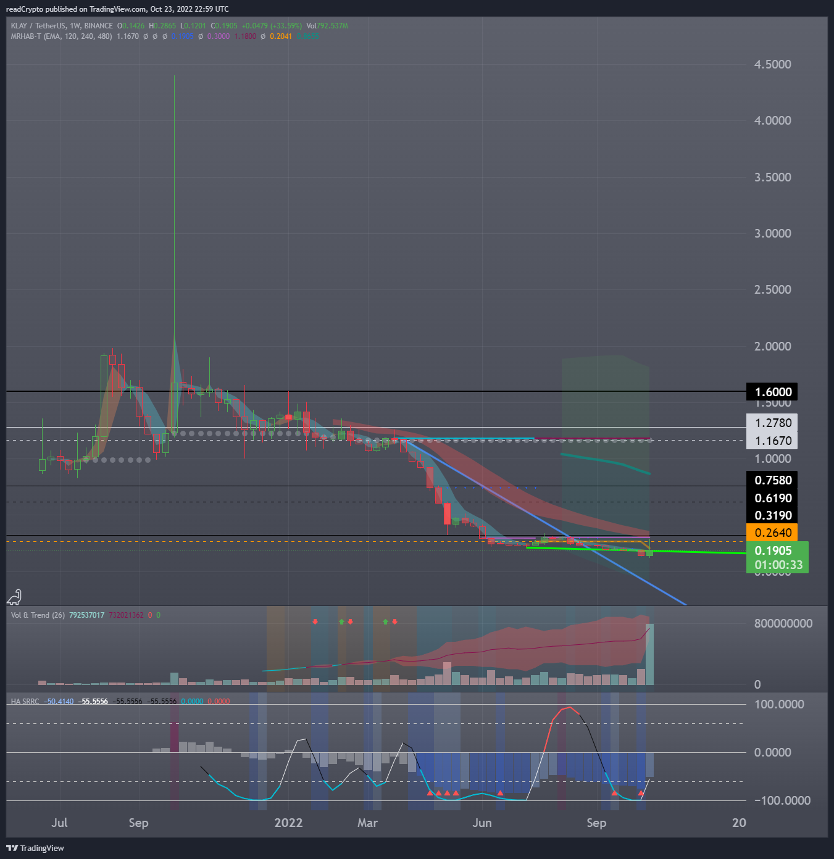Click the Vol & Trend (26) indicator label

(x=38, y=615)
